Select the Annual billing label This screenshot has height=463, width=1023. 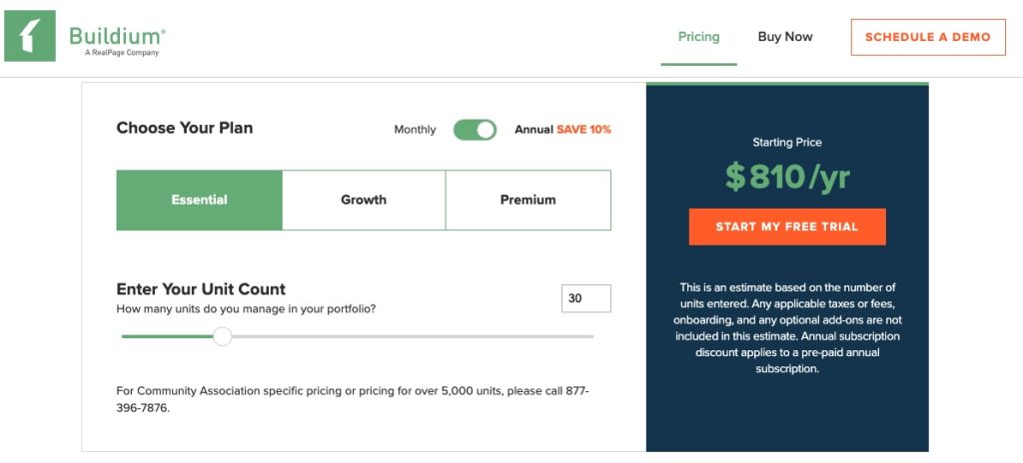click(533, 130)
